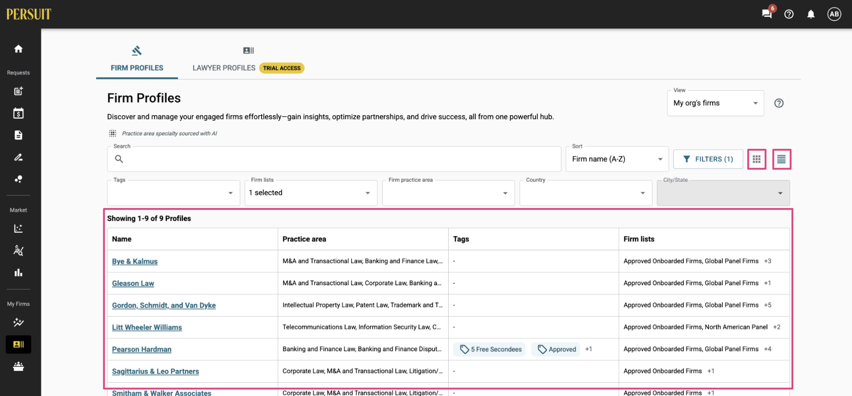Click the disabled City/State dropdown
The height and width of the screenshot is (396, 852).
tap(723, 193)
